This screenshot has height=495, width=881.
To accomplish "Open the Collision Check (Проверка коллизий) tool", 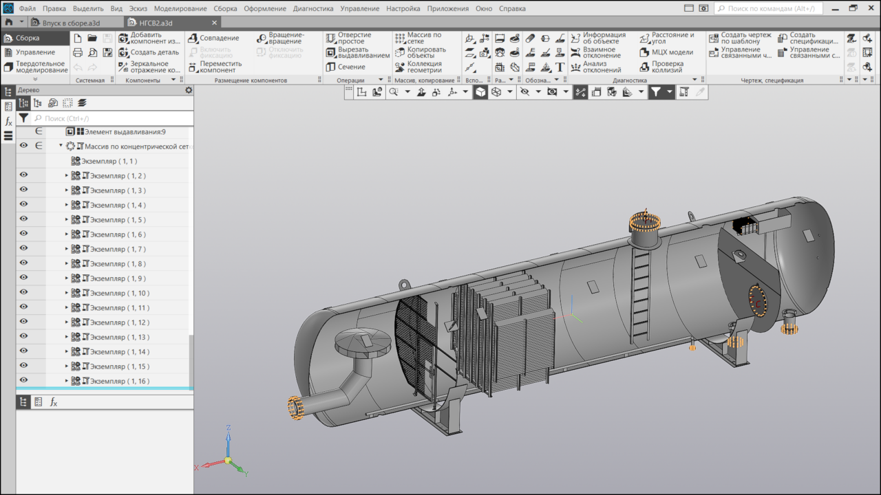I will pos(644,67).
